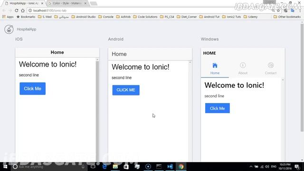Show hidden system tray icons
The height and width of the screenshot is (171, 304).
point(251,167)
